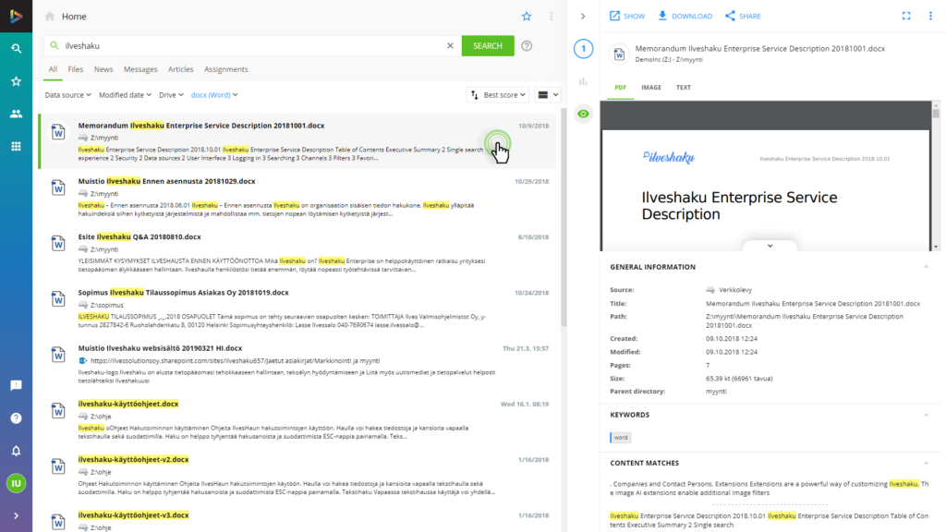Open favorites star in left sidebar
Image resolution: width=946 pixels, height=532 pixels.
tap(17, 81)
